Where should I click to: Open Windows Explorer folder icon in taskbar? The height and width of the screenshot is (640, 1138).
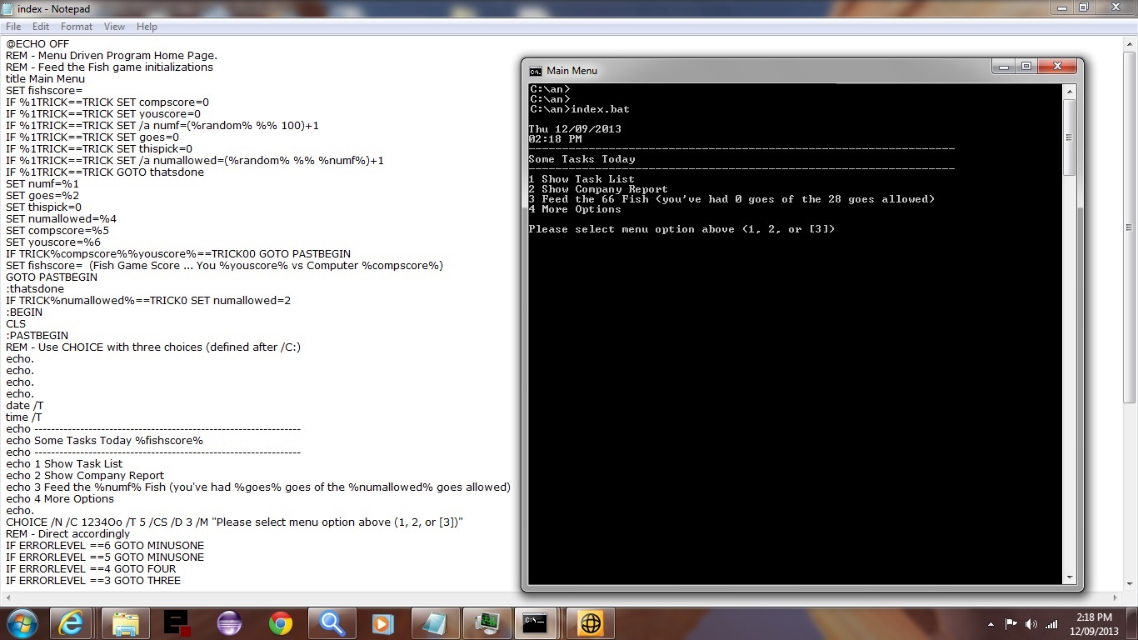[x=126, y=623]
